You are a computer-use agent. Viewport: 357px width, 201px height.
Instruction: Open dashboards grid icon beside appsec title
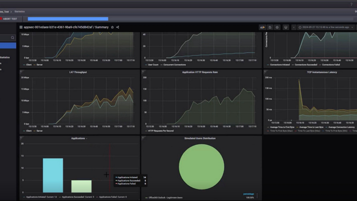pyautogui.click(x=21, y=27)
